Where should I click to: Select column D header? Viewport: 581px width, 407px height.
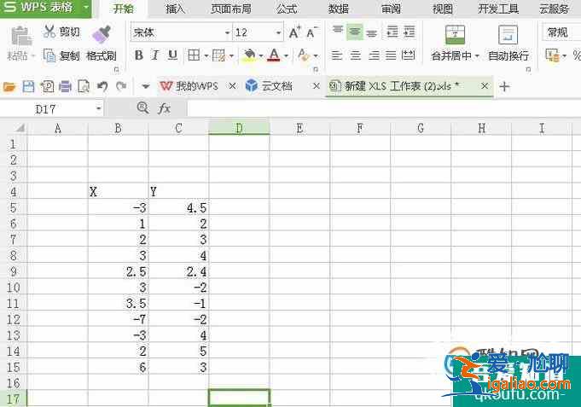click(x=239, y=128)
